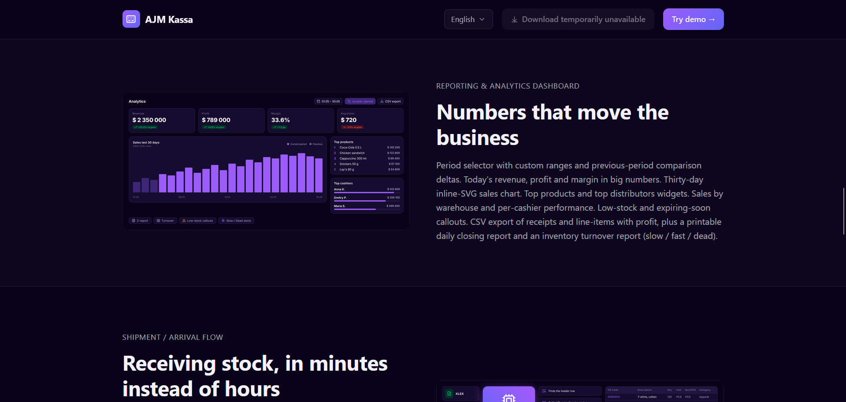Click the CSV export button
The width and height of the screenshot is (846, 402).
[x=390, y=101]
